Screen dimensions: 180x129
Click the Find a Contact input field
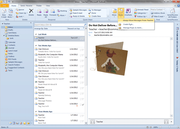click(157, 10)
